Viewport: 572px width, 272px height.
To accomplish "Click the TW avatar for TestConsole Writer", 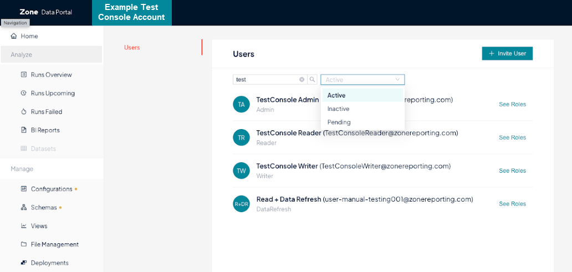I will pos(242,171).
